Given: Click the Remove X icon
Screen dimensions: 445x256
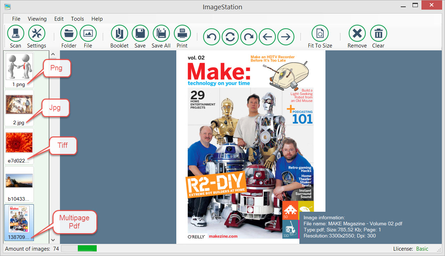Looking at the screenshot, I should coord(357,34).
